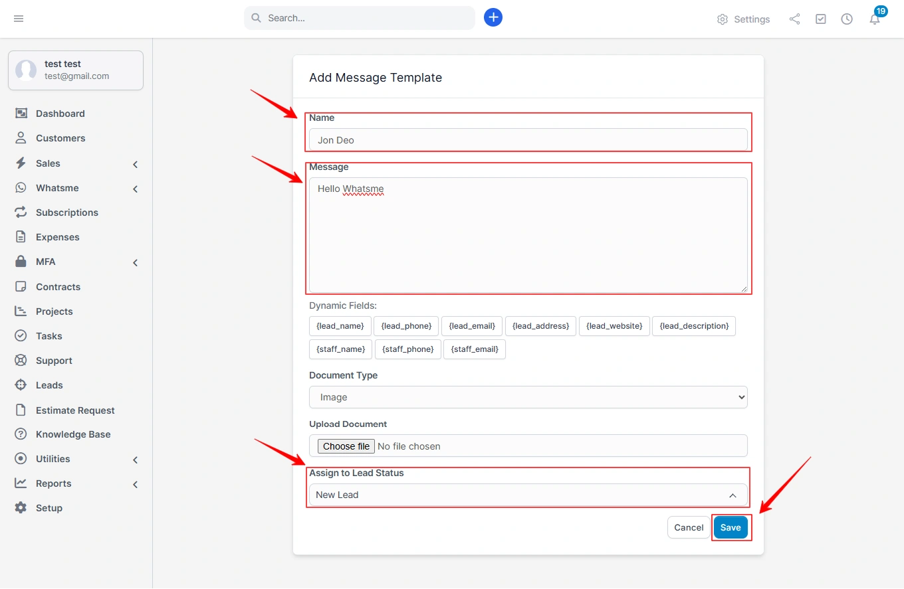Click Choose file to upload a document
The height and width of the screenshot is (589, 904).
pos(345,446)
